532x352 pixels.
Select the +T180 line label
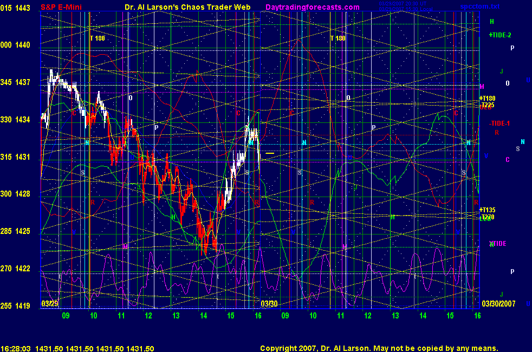tap(487, 99)
